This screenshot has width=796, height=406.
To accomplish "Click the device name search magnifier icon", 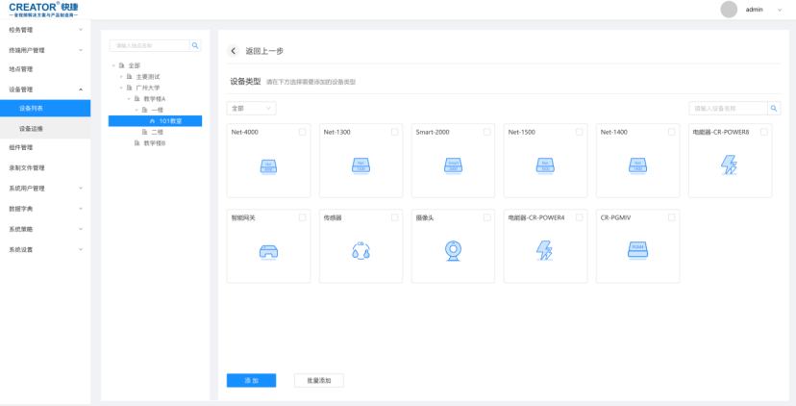I will coord(774,109).
